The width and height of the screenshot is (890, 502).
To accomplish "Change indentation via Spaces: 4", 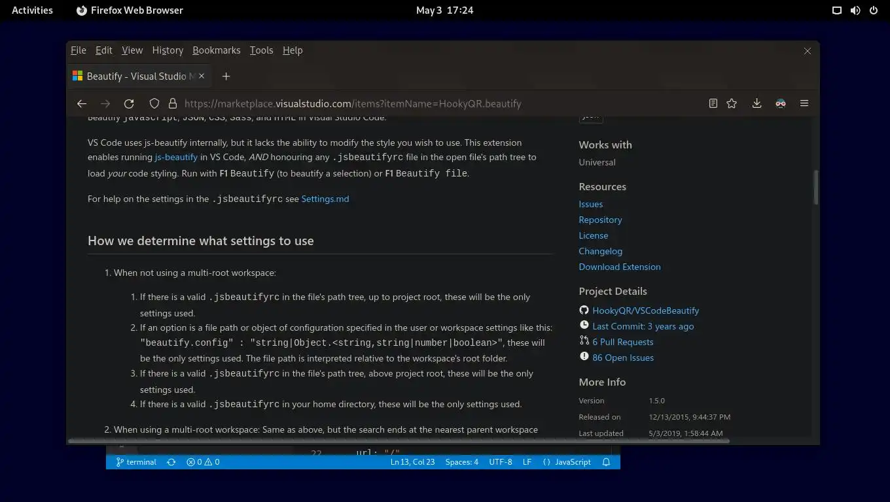I will click(x=461, y=462).
